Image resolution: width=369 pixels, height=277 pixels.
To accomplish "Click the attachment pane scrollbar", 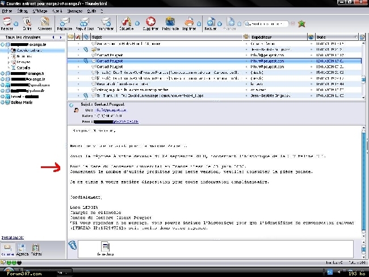I will click(x=363, y=249).
